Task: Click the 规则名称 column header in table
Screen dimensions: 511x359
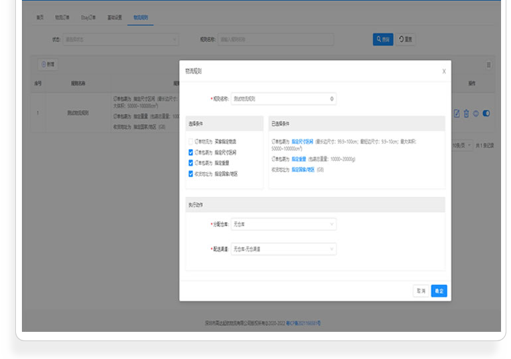Action: click(x=78, y=83)
